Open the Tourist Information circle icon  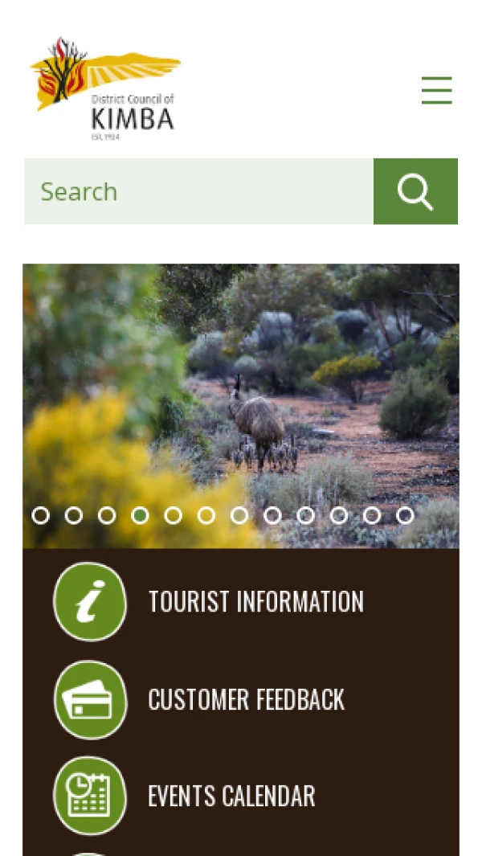coord(90,601)
